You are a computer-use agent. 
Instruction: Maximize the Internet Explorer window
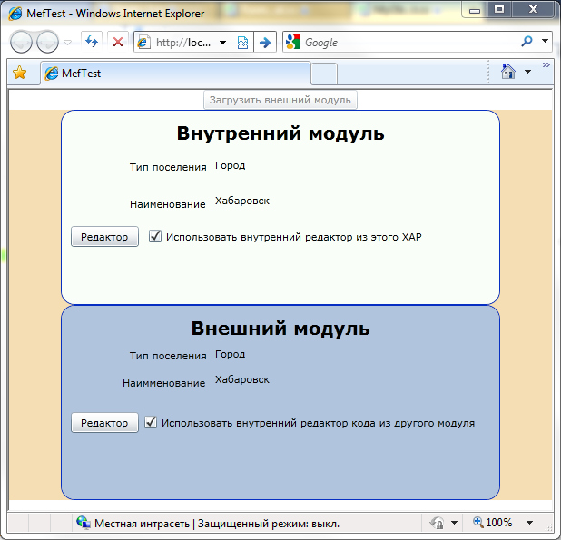click(x=499, y=9)
